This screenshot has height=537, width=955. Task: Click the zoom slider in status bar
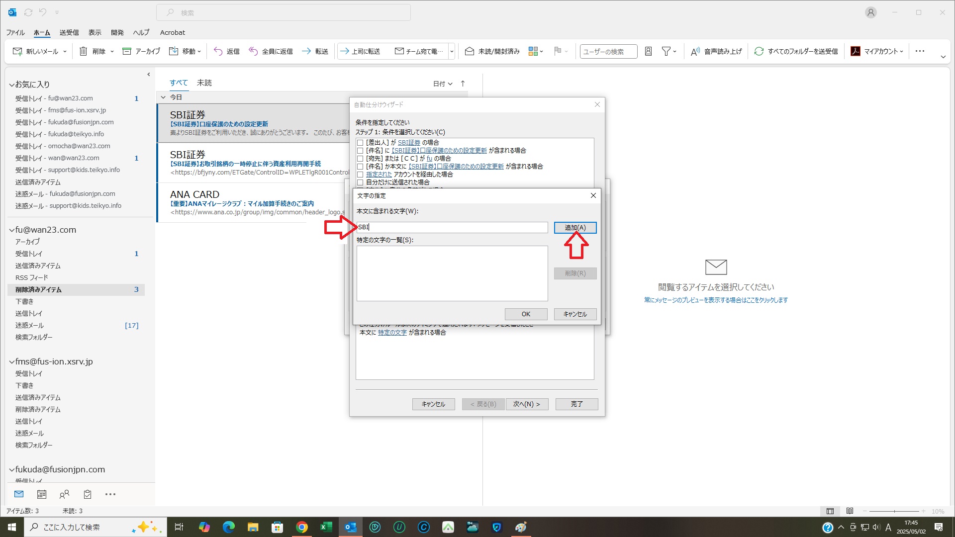[x=894, y=511]
